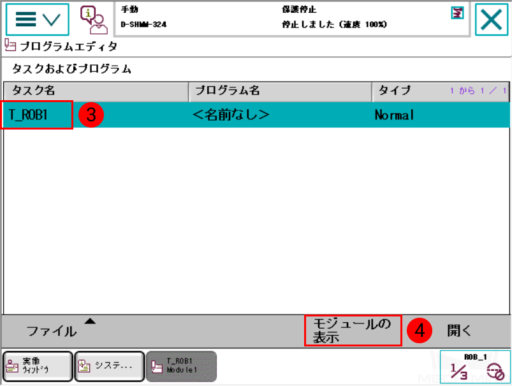Select the T_ROB1 task row

pyautogui.click(x=257, y=115)
